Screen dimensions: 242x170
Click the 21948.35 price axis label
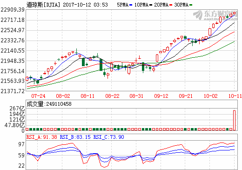point(13,61)
